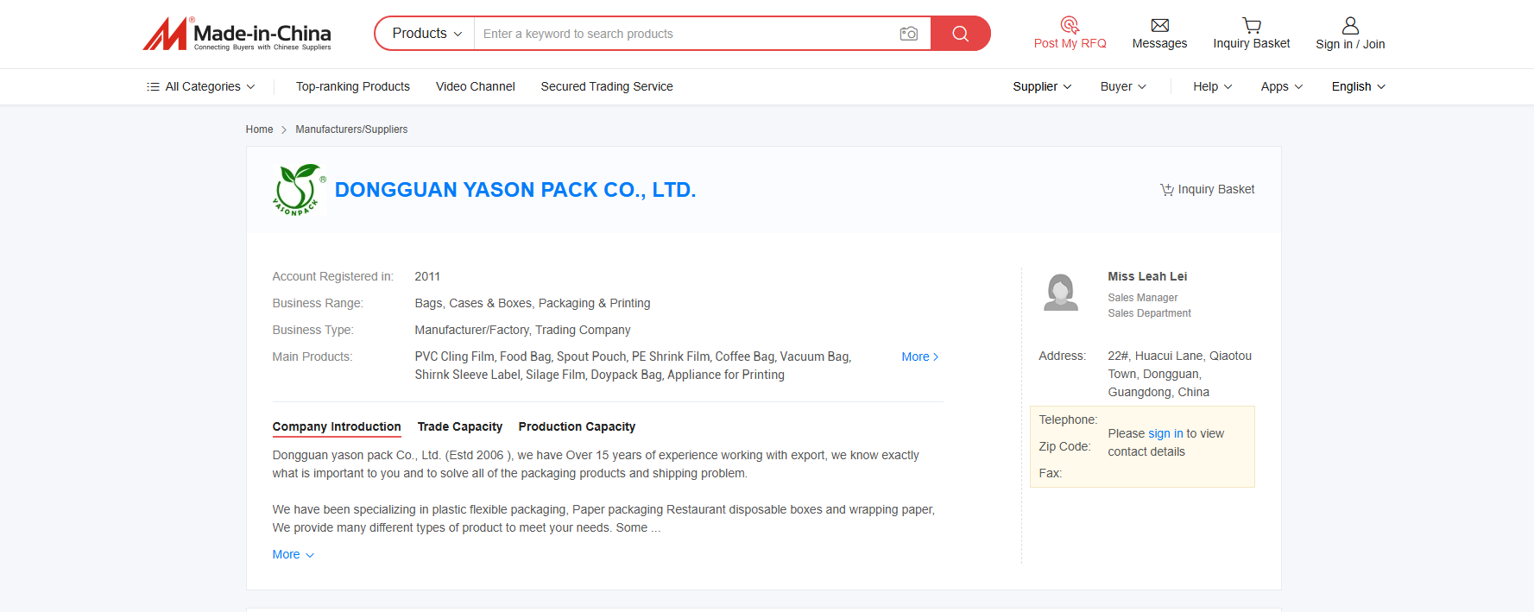Screen dimensions: 1534x612
Task: Click Manufacturers/Suppliers breadcrumb
Action: tap(351, 129)
